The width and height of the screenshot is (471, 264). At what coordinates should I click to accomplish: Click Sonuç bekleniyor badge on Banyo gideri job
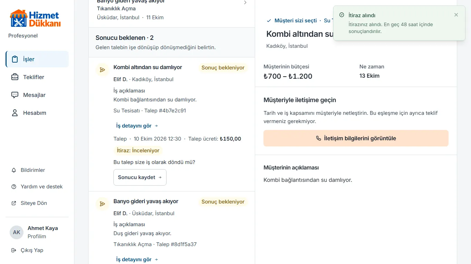click(x=223, y=202)
